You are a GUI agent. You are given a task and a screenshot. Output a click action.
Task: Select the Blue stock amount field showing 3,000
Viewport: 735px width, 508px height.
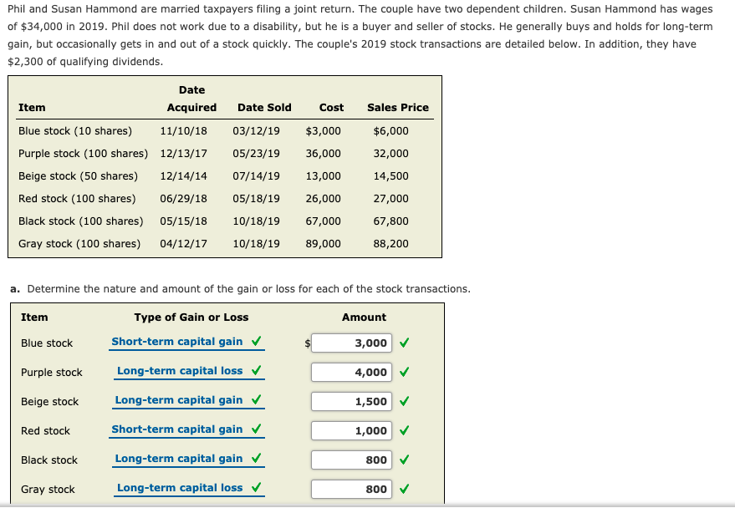click(351, 343)
